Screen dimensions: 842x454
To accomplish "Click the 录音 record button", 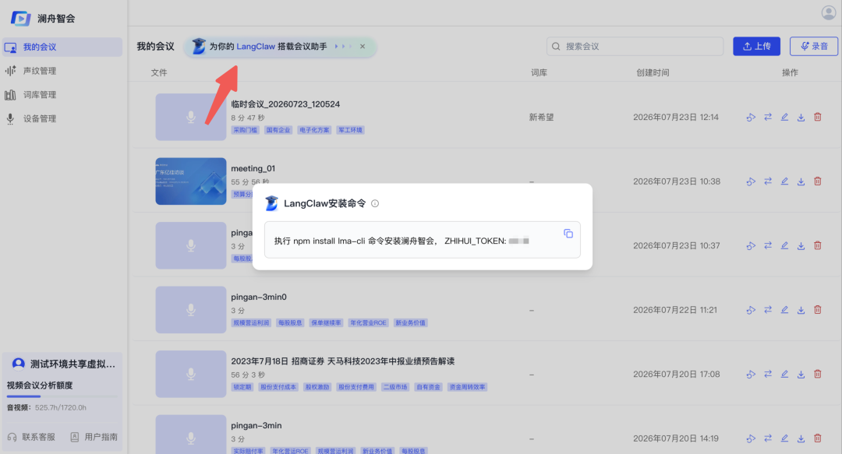I will [813, 47].
